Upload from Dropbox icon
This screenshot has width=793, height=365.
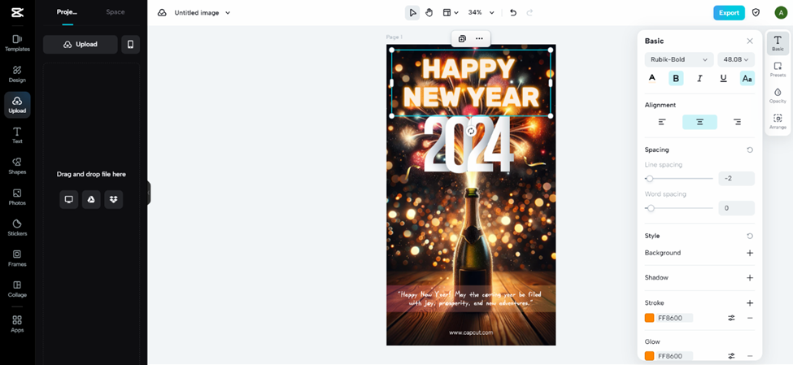[x=114, y=200]
